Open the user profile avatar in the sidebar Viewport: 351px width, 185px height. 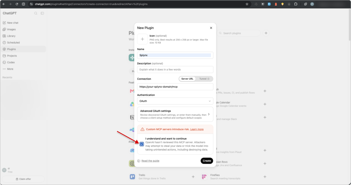[x=4, y=170]
